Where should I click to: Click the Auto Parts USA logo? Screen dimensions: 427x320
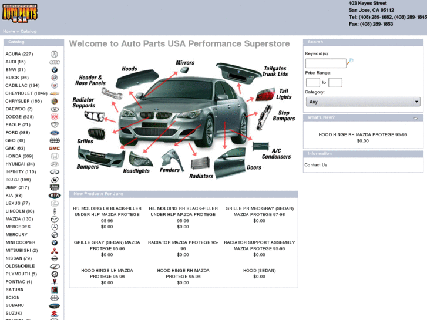tap(19, 13)
